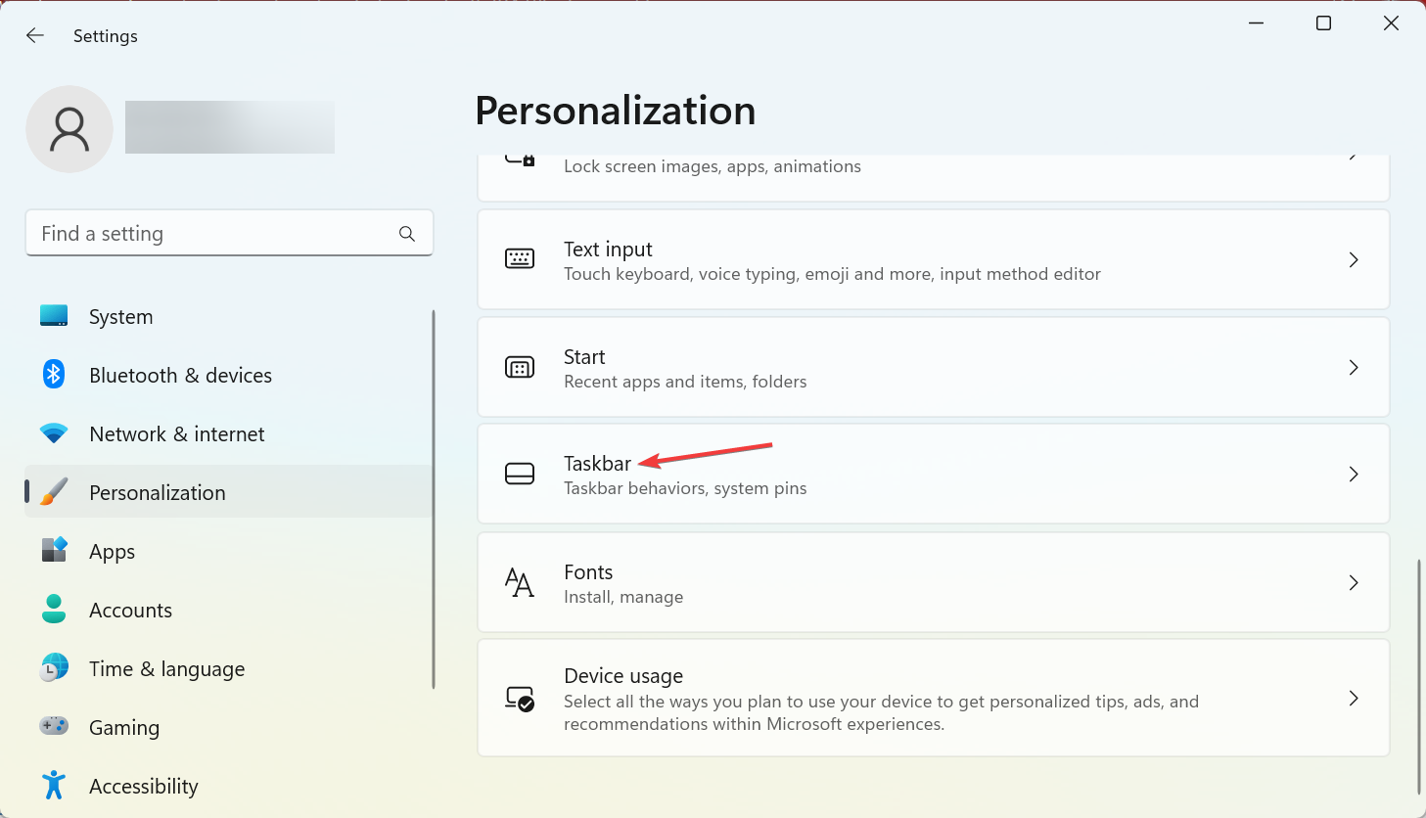1426x818 pixels.
Task: Expand Text input settings chevron
Action: pos(1354,260)
